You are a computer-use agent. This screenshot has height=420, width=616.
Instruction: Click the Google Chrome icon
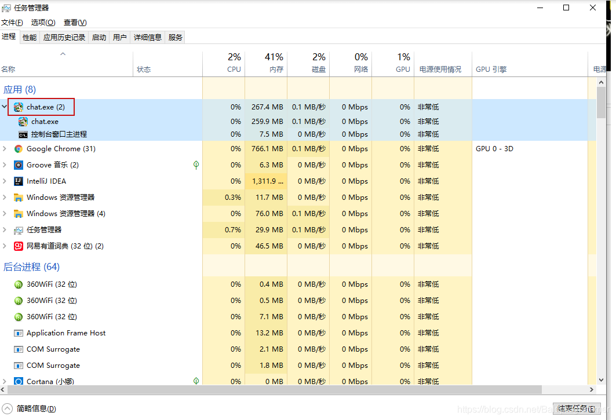pyautogui.click(x=19, y=149)
